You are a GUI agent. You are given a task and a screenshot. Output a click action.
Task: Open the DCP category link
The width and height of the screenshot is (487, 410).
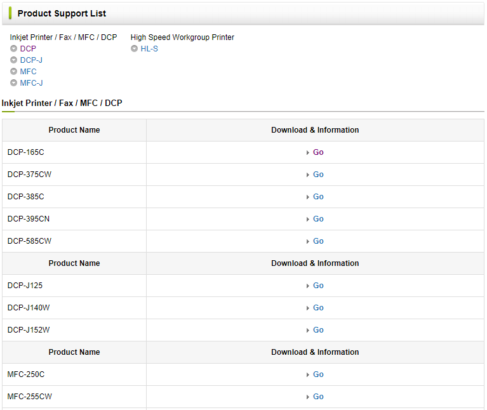pos(28,49)
